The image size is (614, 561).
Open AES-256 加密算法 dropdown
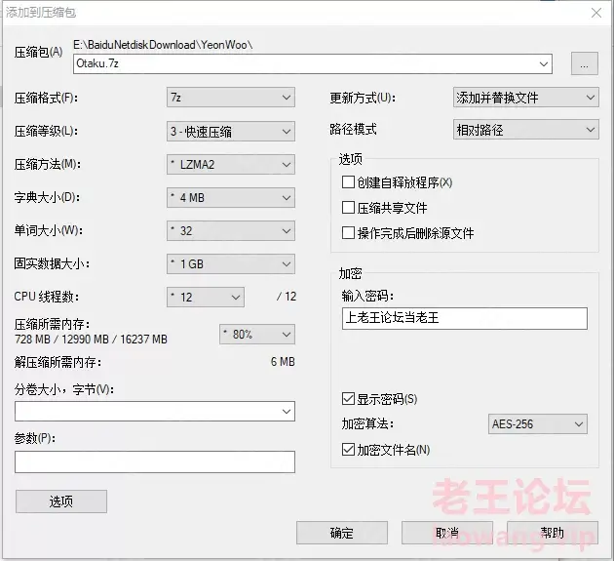(538, 423)
